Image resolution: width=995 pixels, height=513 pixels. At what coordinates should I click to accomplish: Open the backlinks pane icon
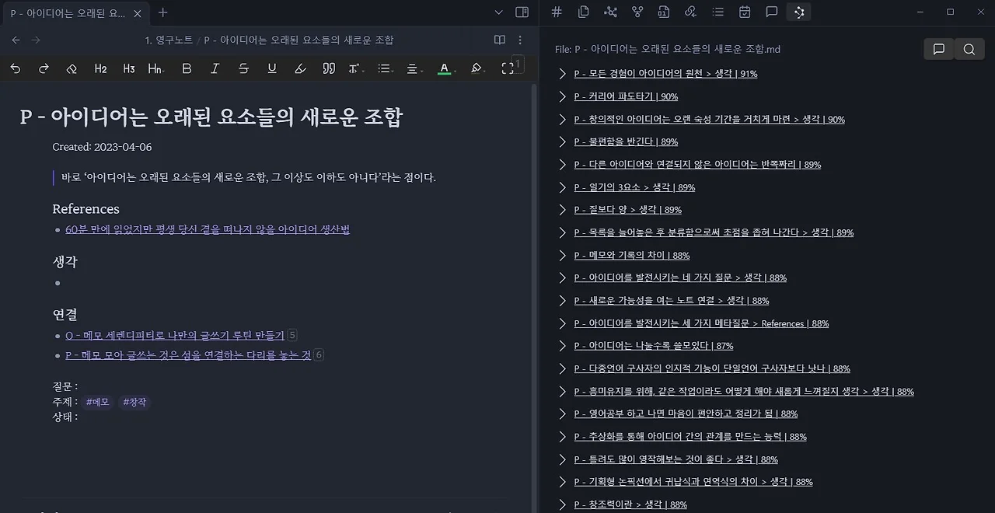[691, 12]
